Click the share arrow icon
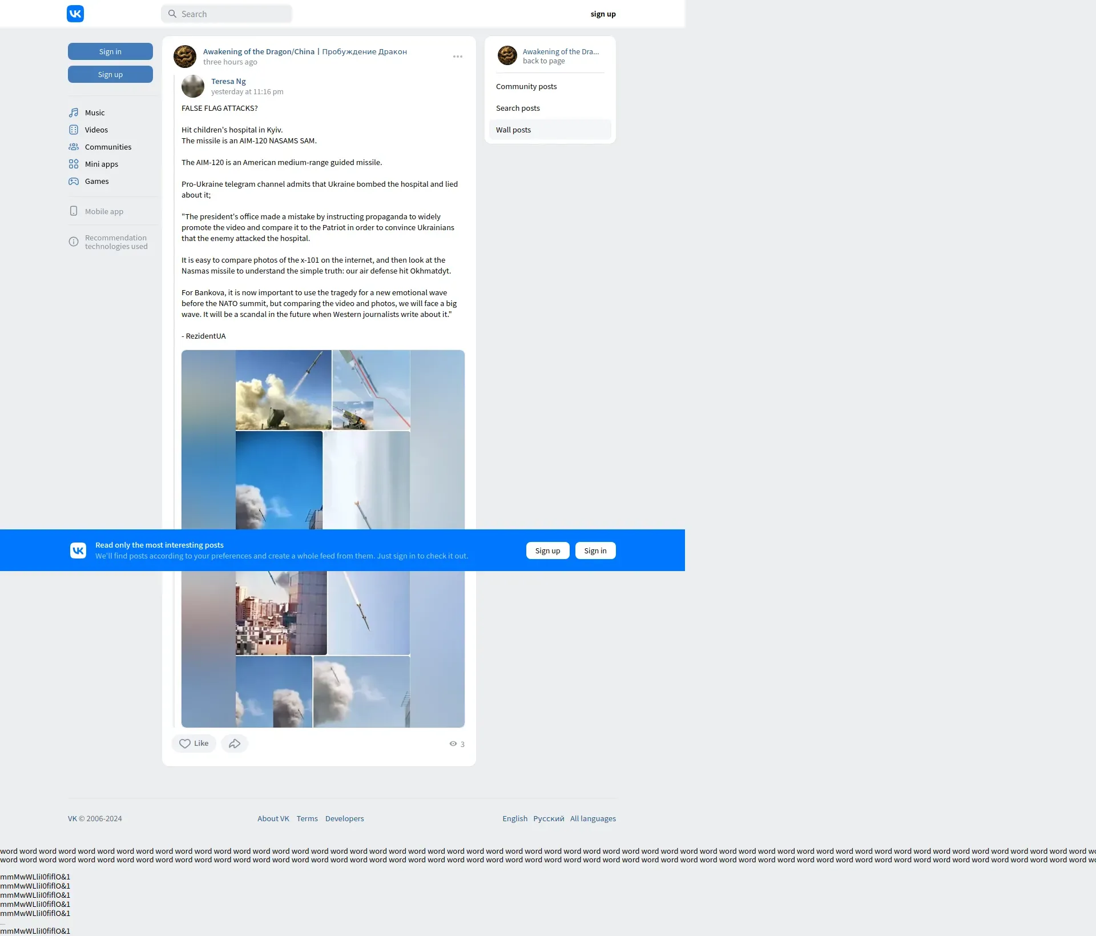Image resolution: width=1096 pixels, height=936 pixels. [234, 744]
